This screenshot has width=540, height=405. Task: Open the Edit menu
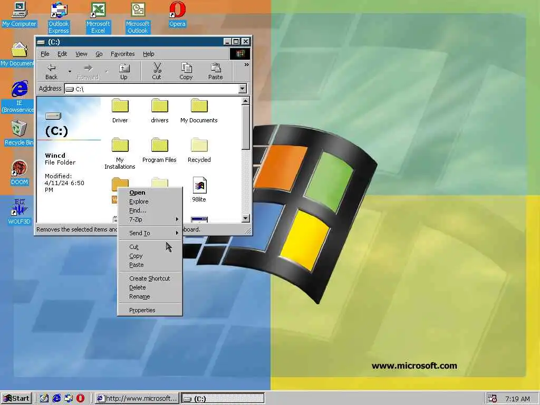coord(62,54)
